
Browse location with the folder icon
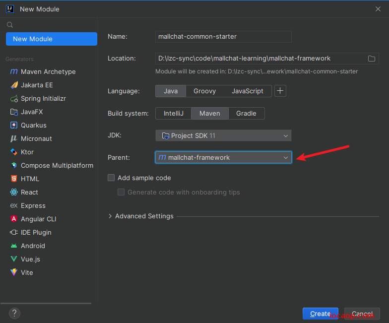pos(371,59)
